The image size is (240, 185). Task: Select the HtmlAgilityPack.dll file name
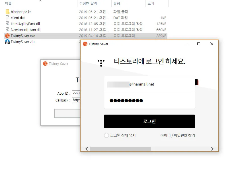pos(25,24)
